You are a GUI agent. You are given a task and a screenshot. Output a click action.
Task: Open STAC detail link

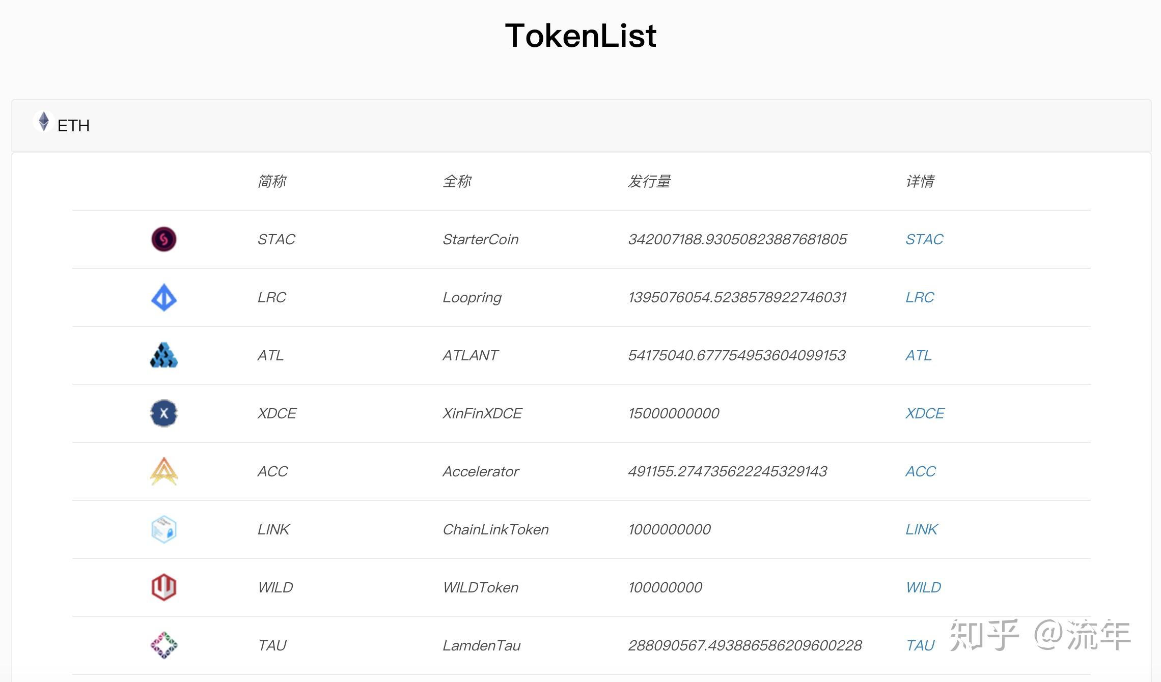point(924,239)
